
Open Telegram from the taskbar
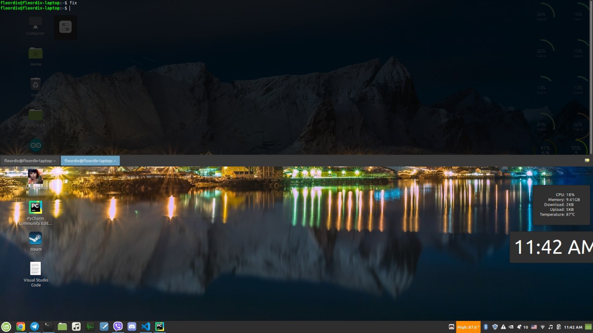pyautogui.click(x=34, y=327)
